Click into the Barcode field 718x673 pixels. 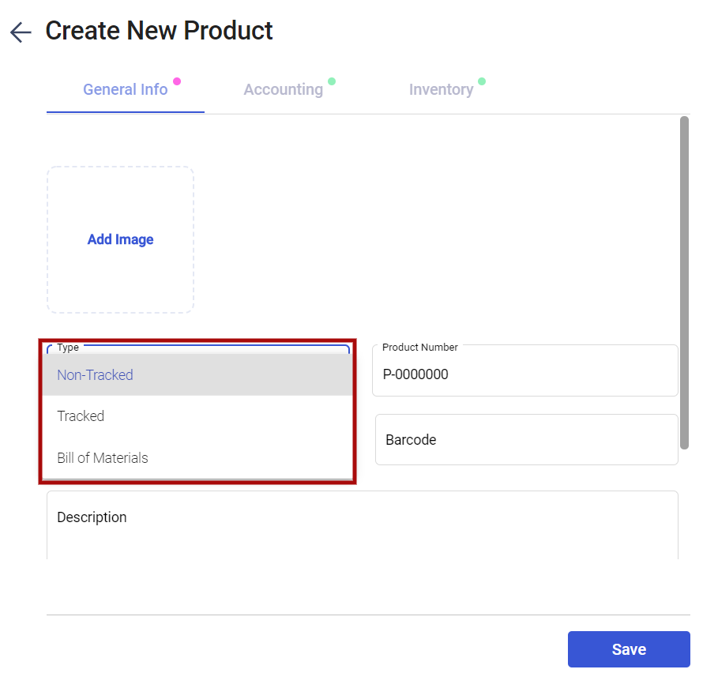tap(527, 440)
